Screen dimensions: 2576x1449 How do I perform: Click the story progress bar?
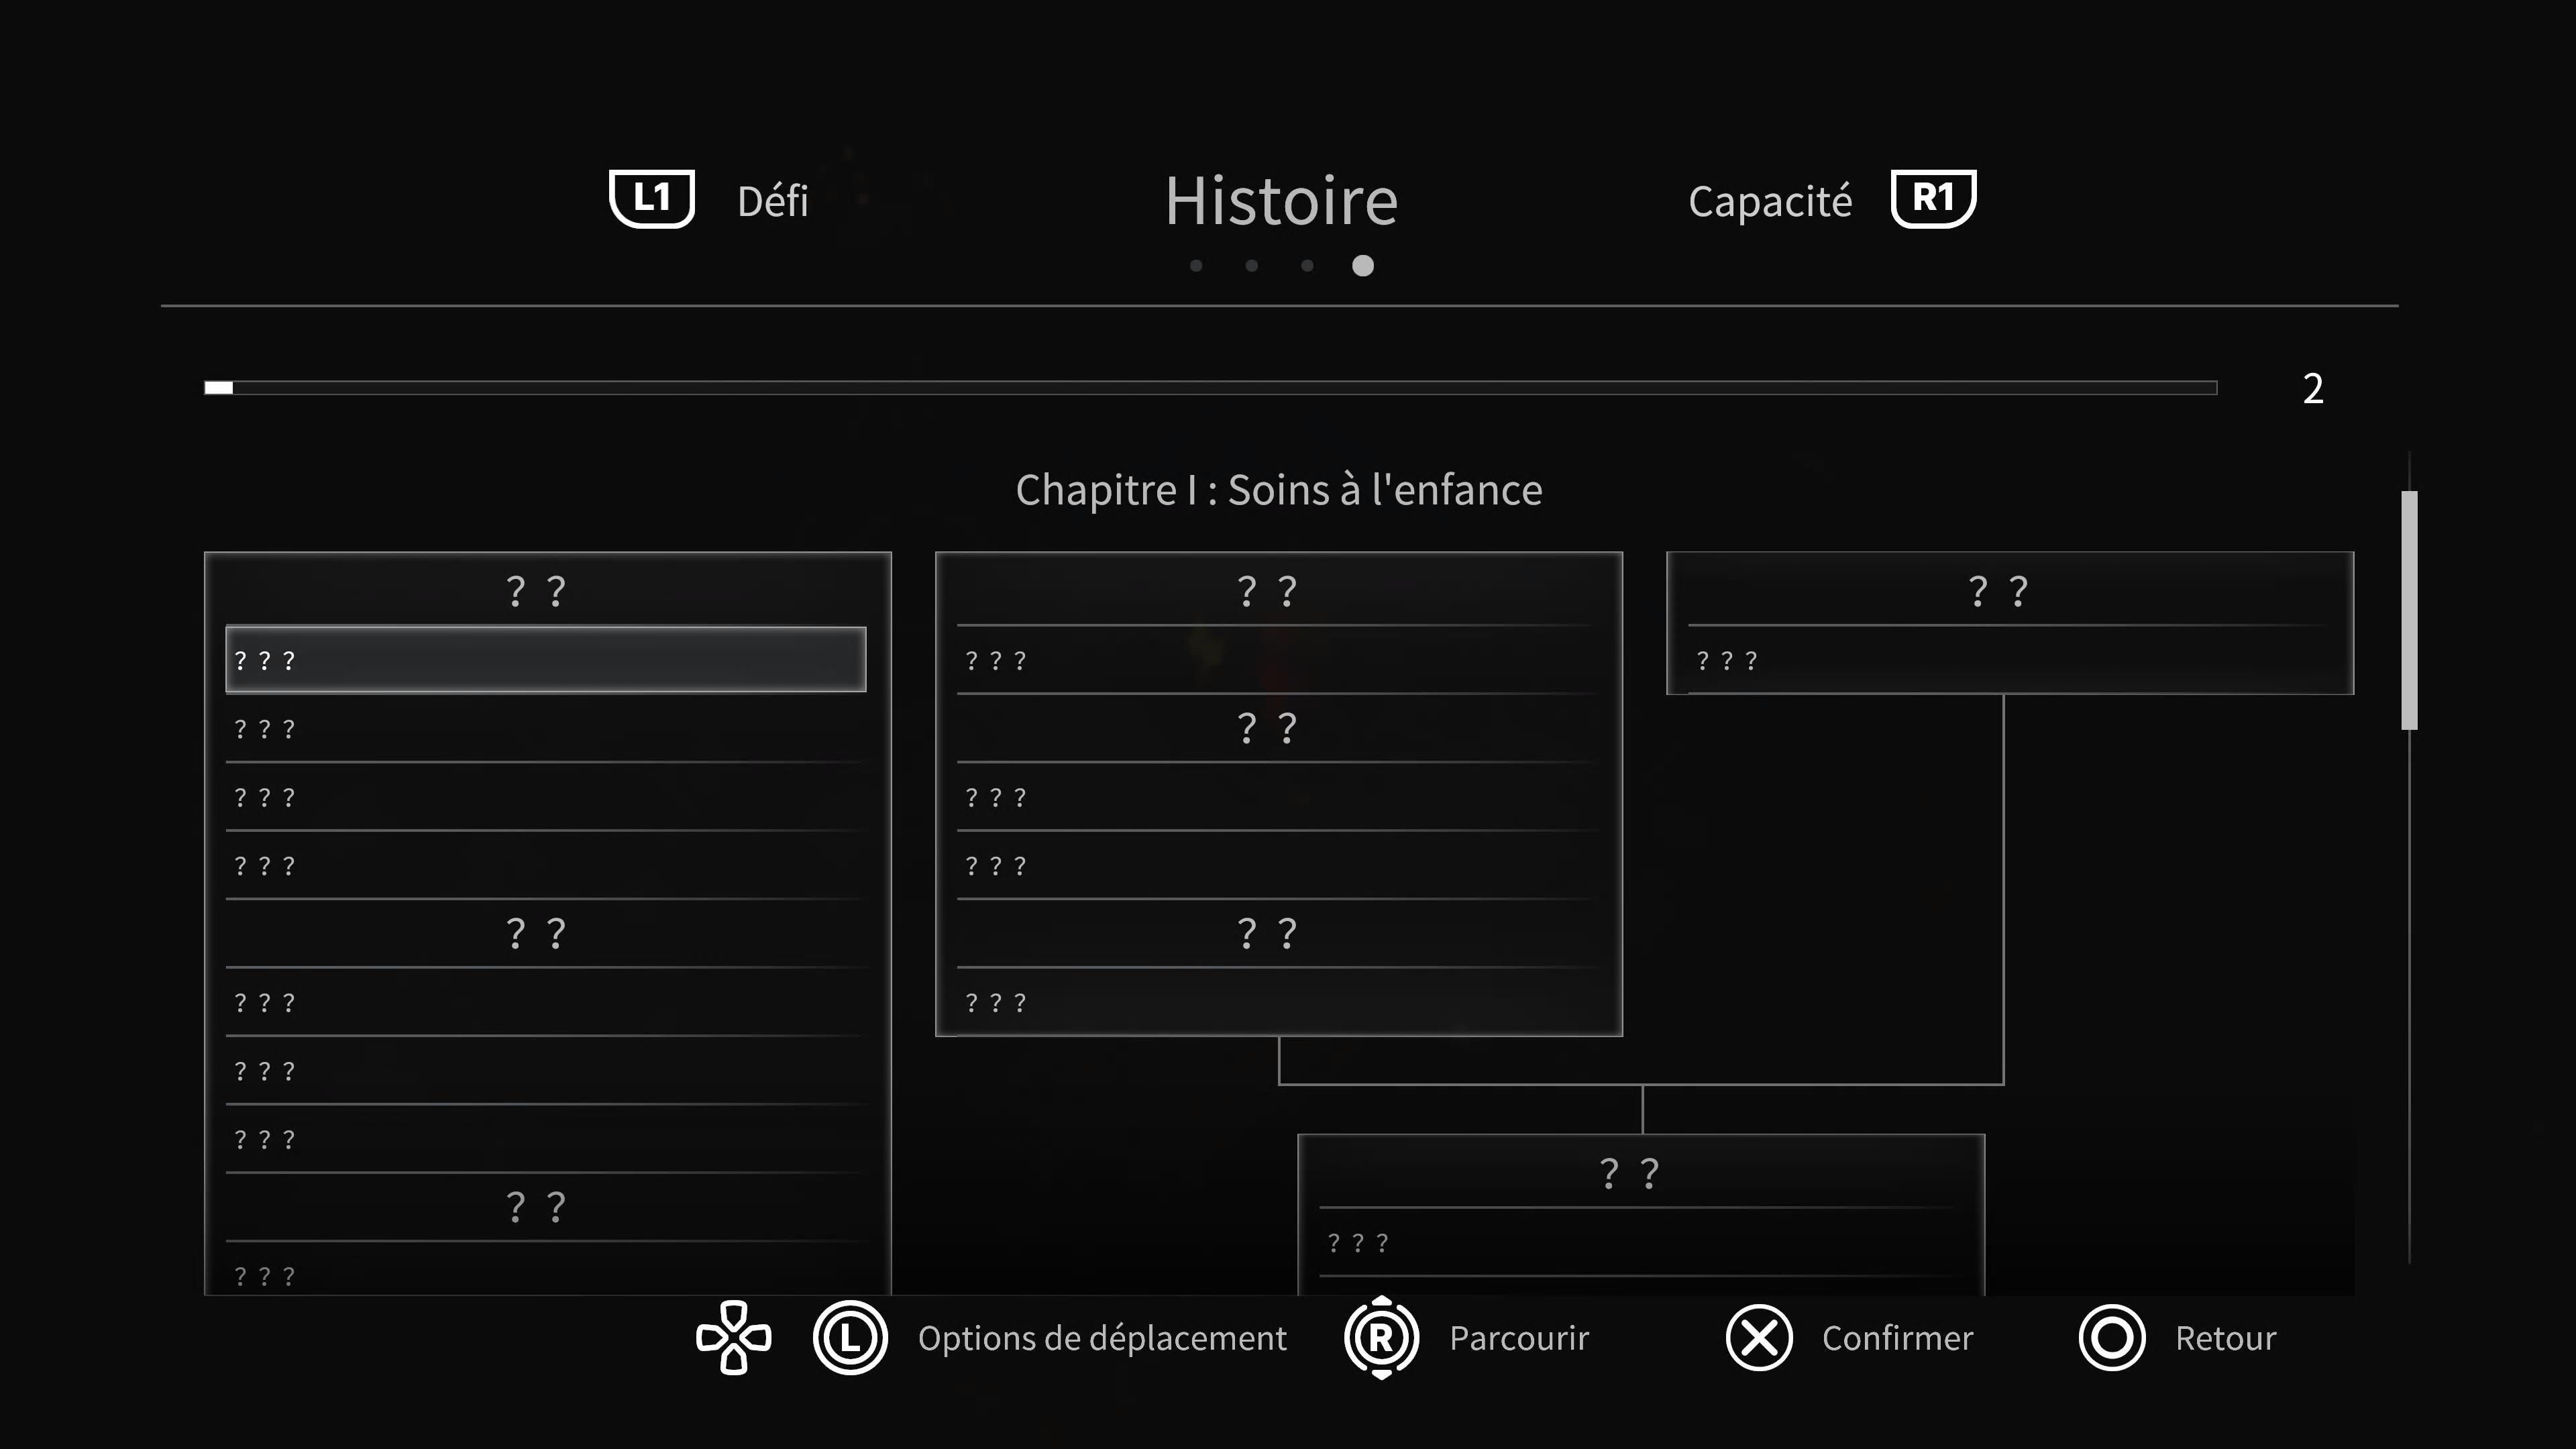pos(1210,387)
